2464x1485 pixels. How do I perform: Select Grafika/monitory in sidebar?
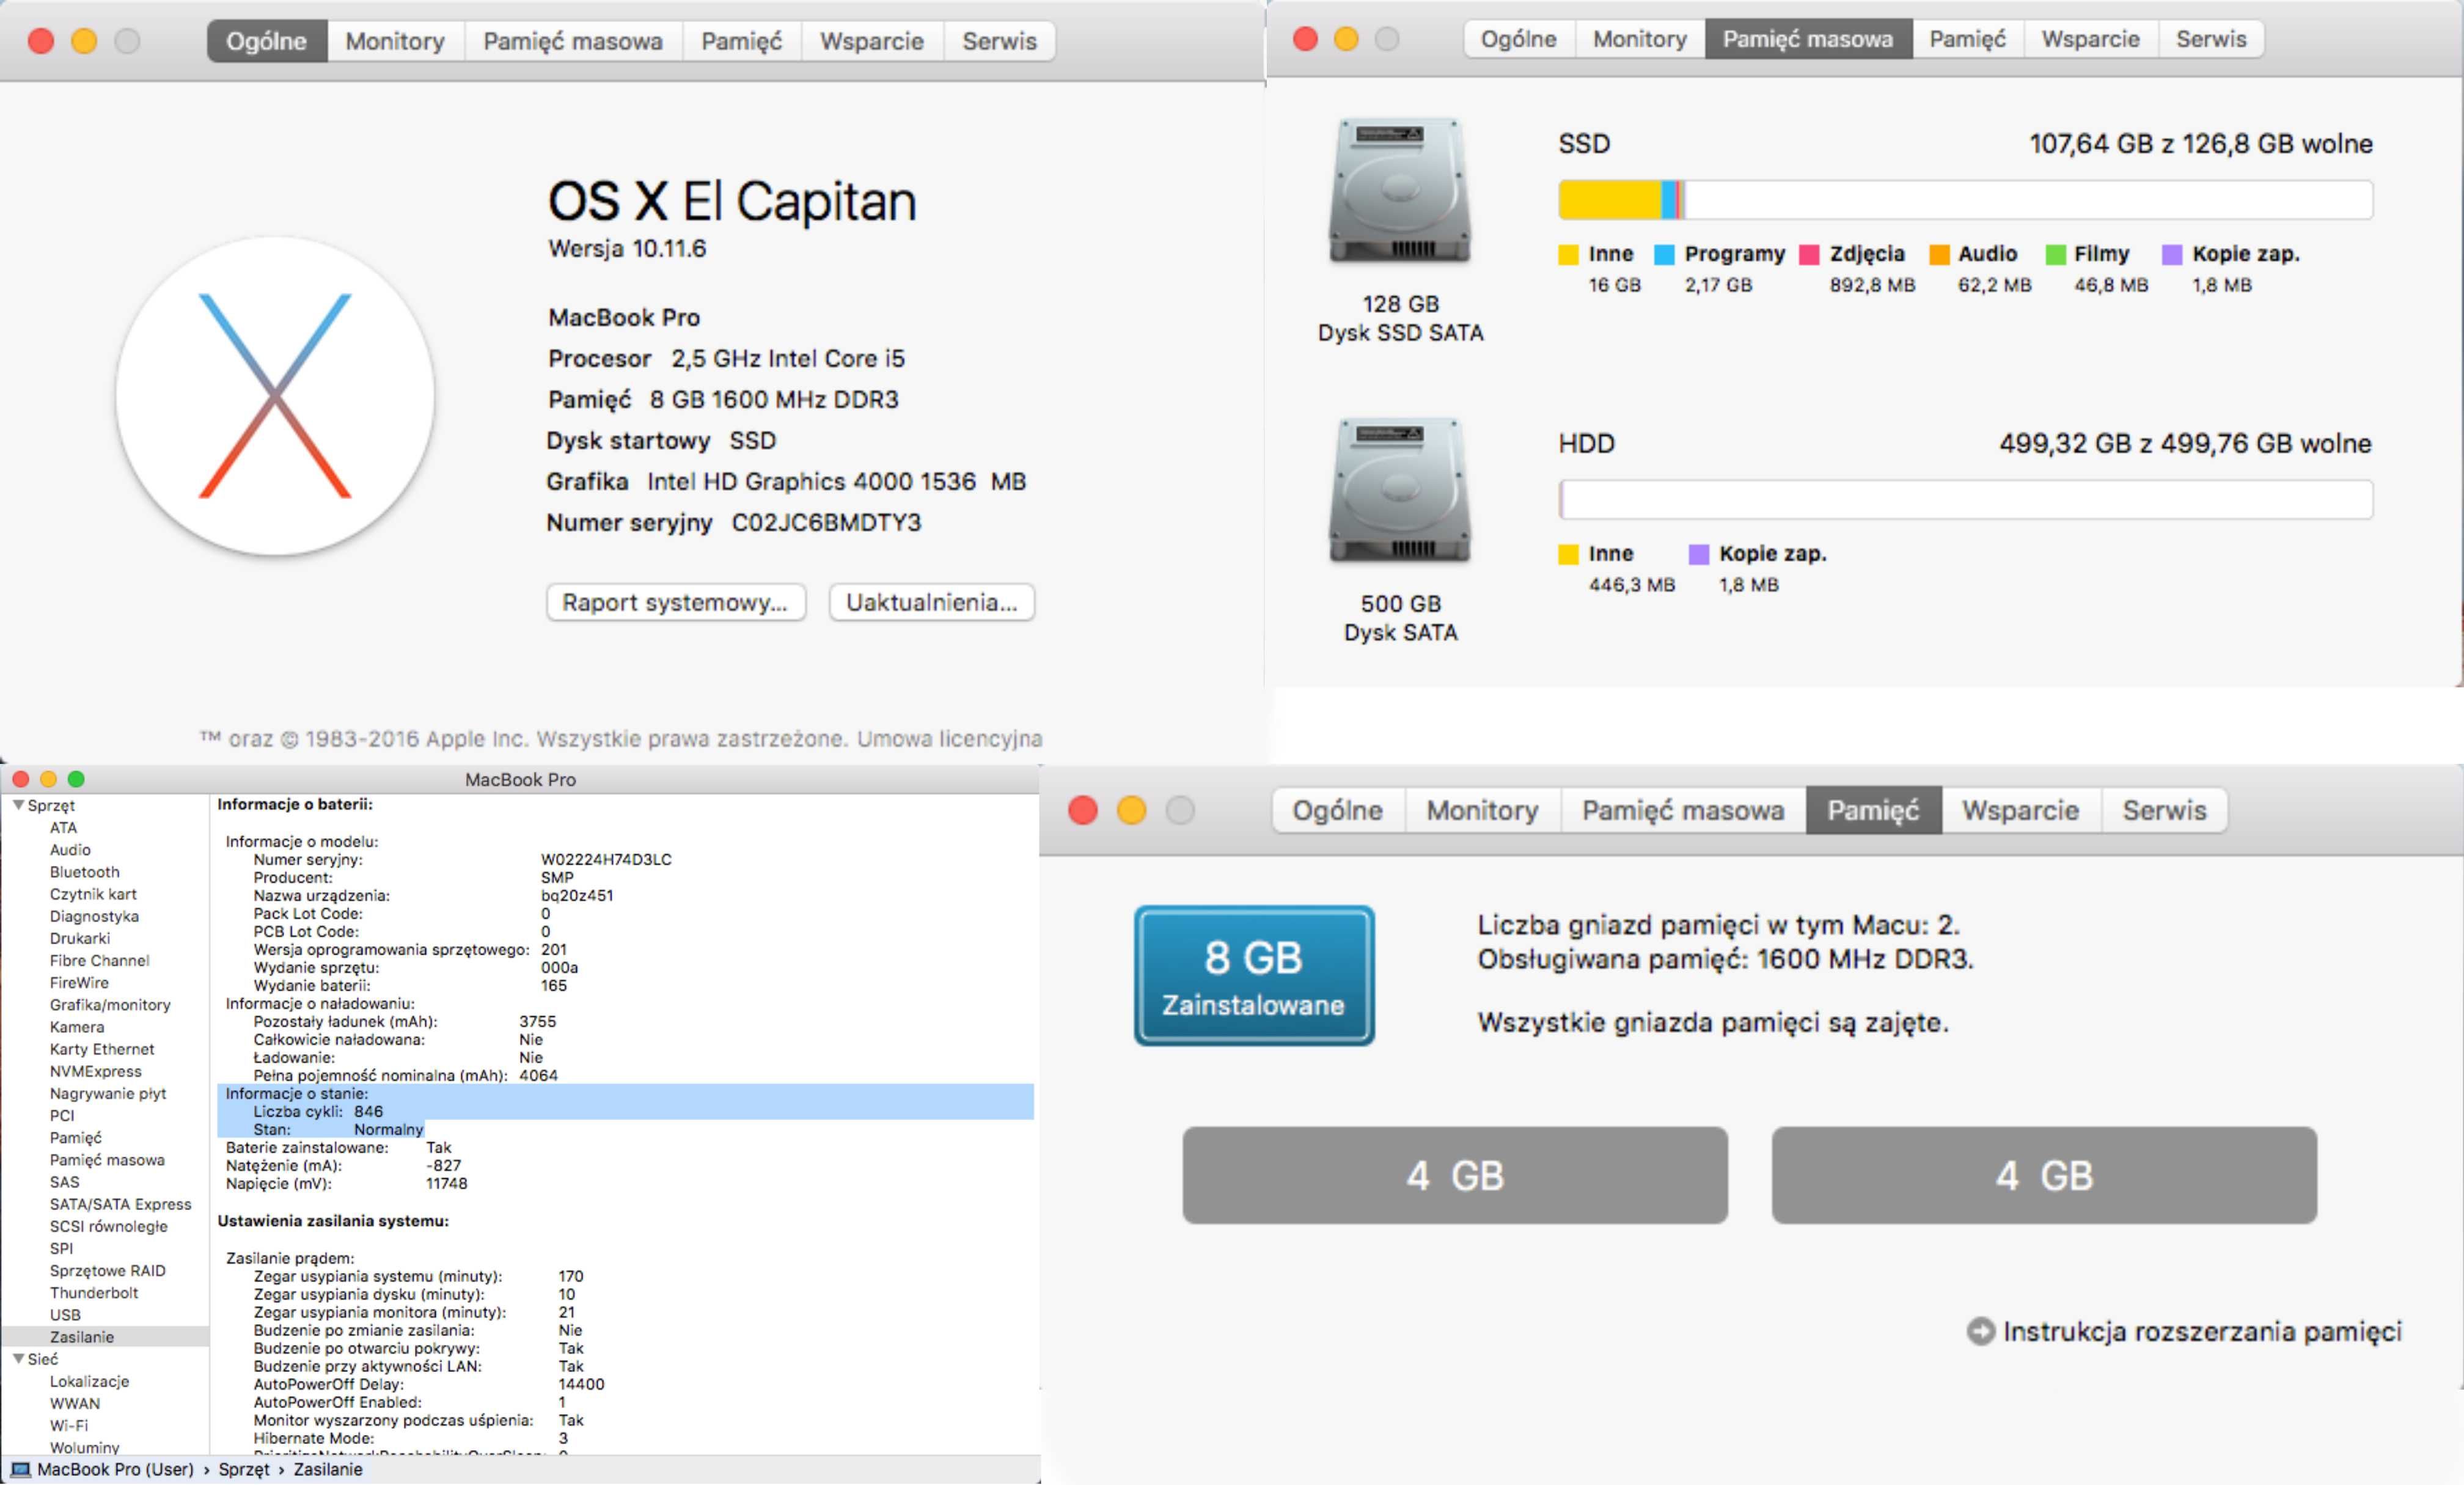(x=110, y=1005)
